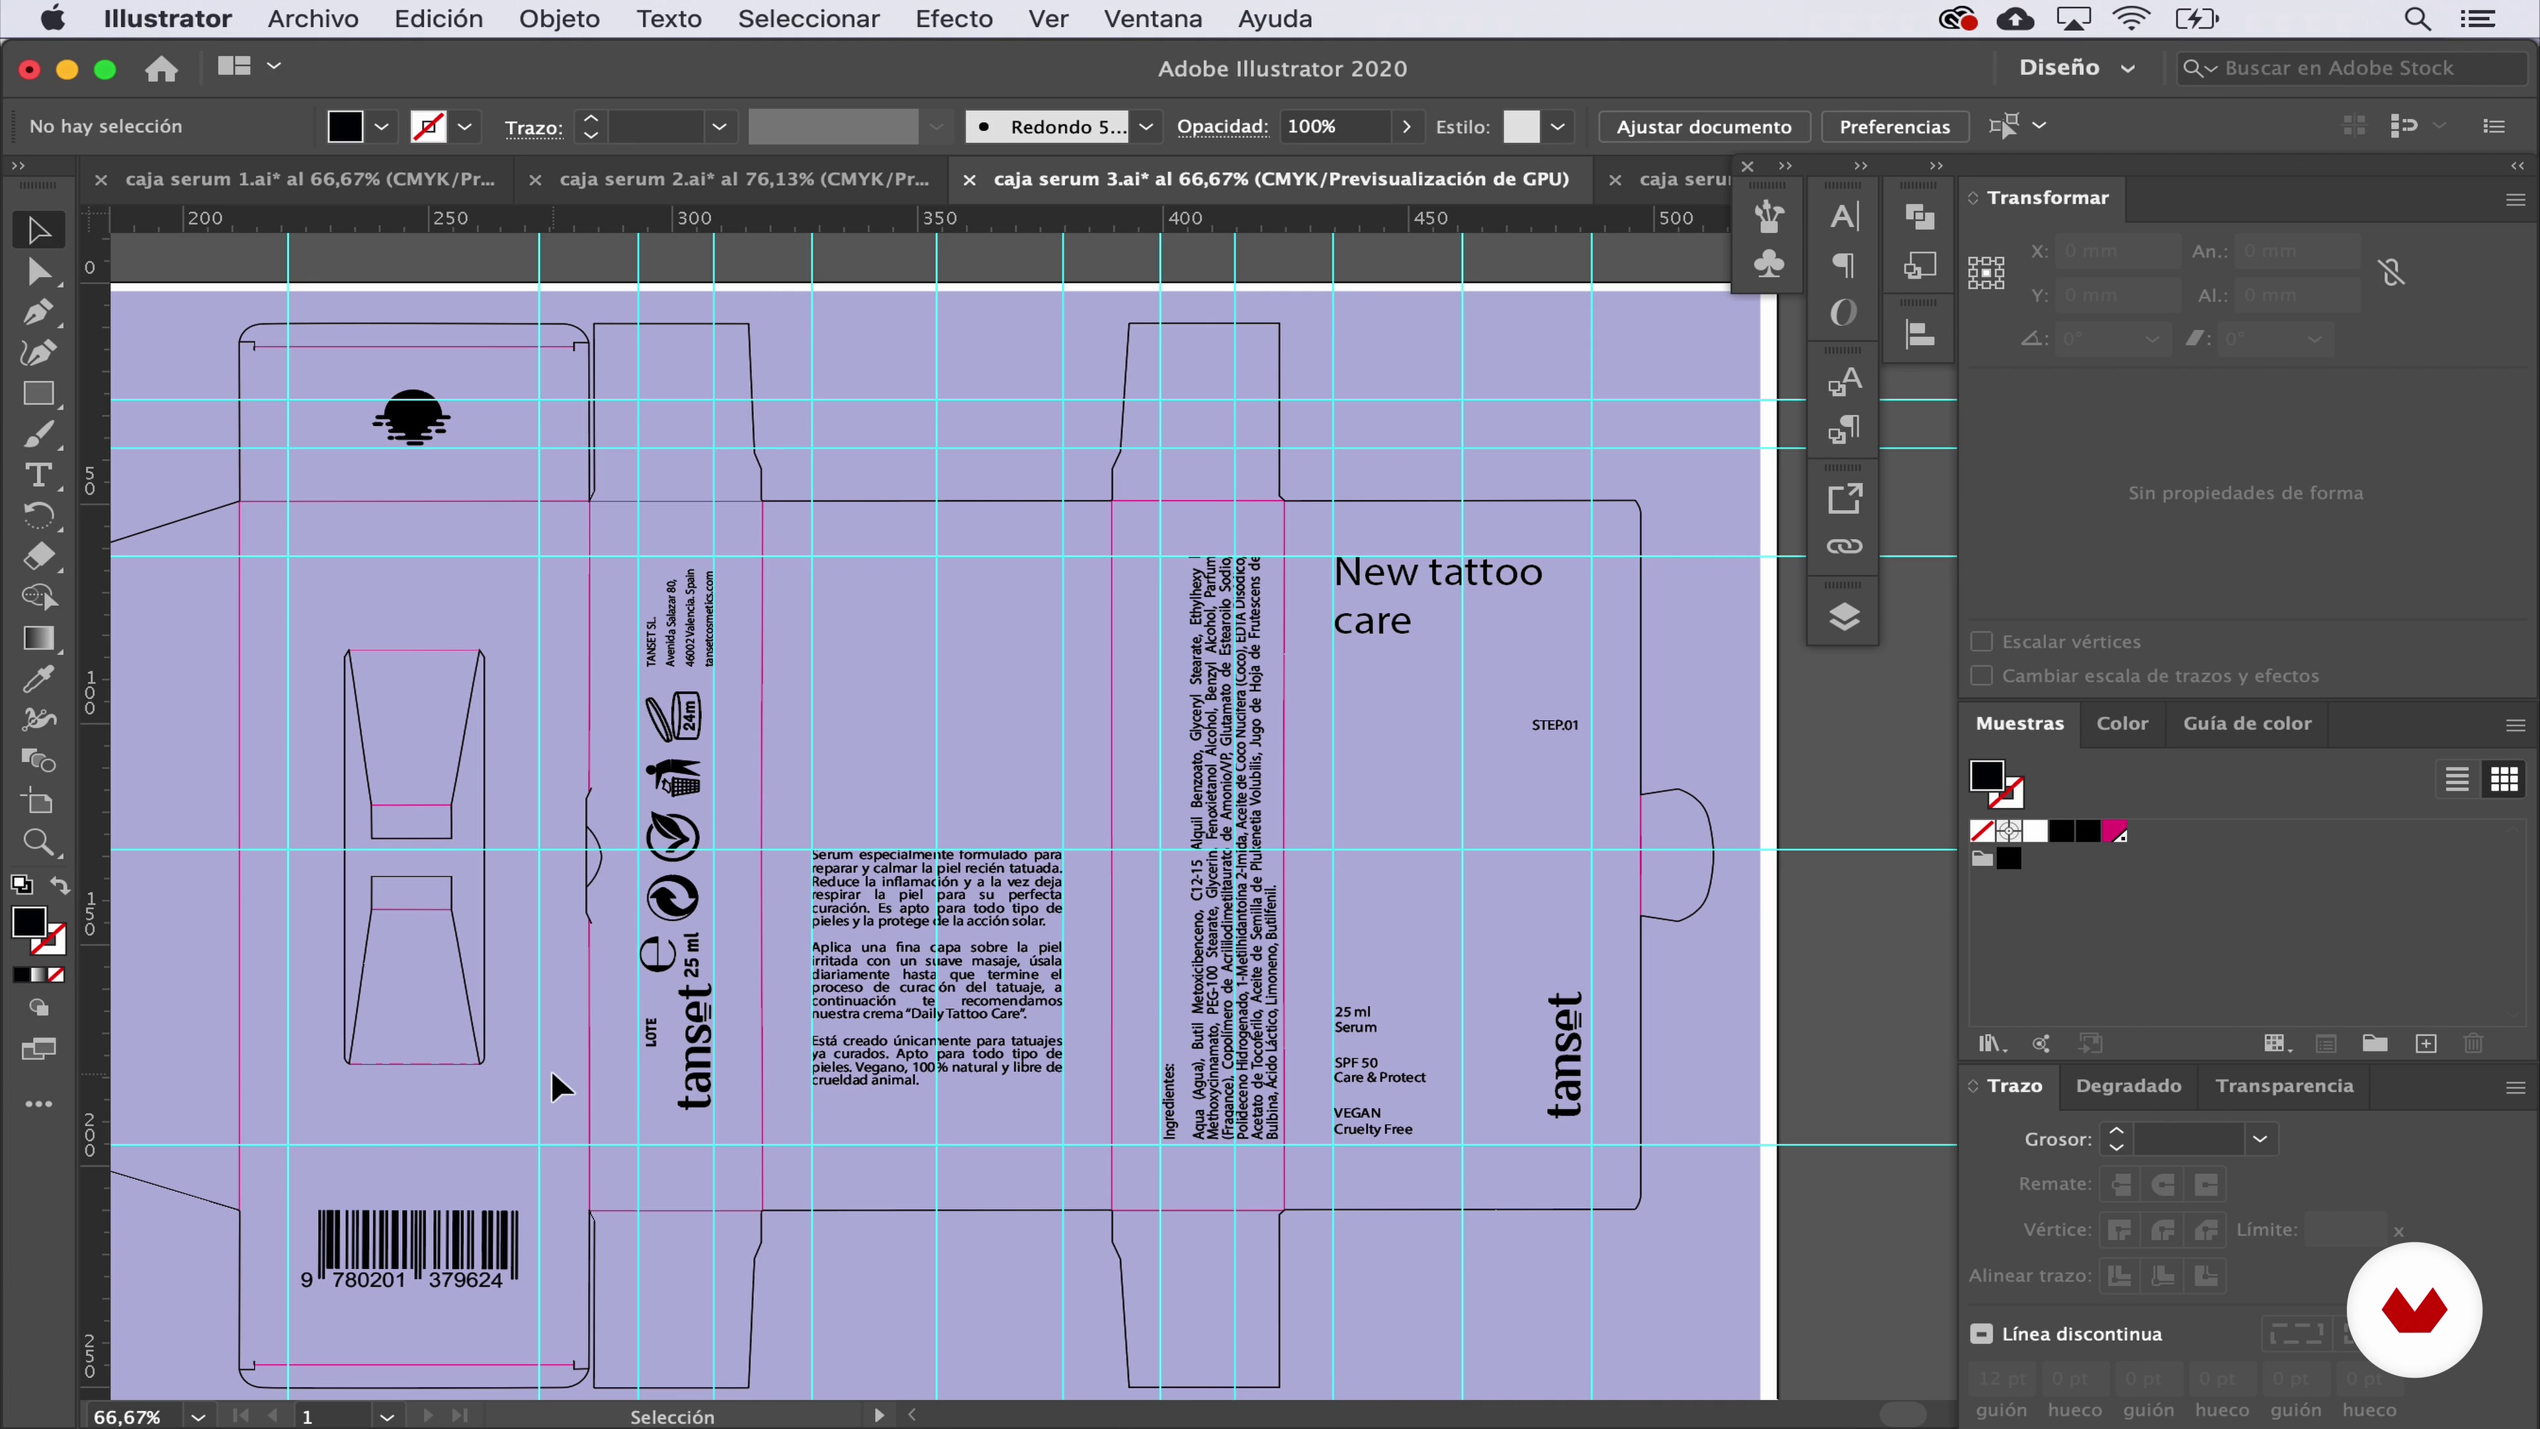The width and height of the screenshot is (2540, 1429).
Task: Select the Paintbrush tool
Action: (x=38, y=434)
